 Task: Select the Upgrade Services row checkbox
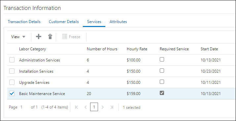click(12, 82)
